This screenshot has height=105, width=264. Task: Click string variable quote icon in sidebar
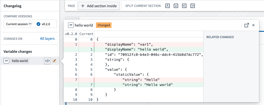pyautogui.click(x=6, y=61)
